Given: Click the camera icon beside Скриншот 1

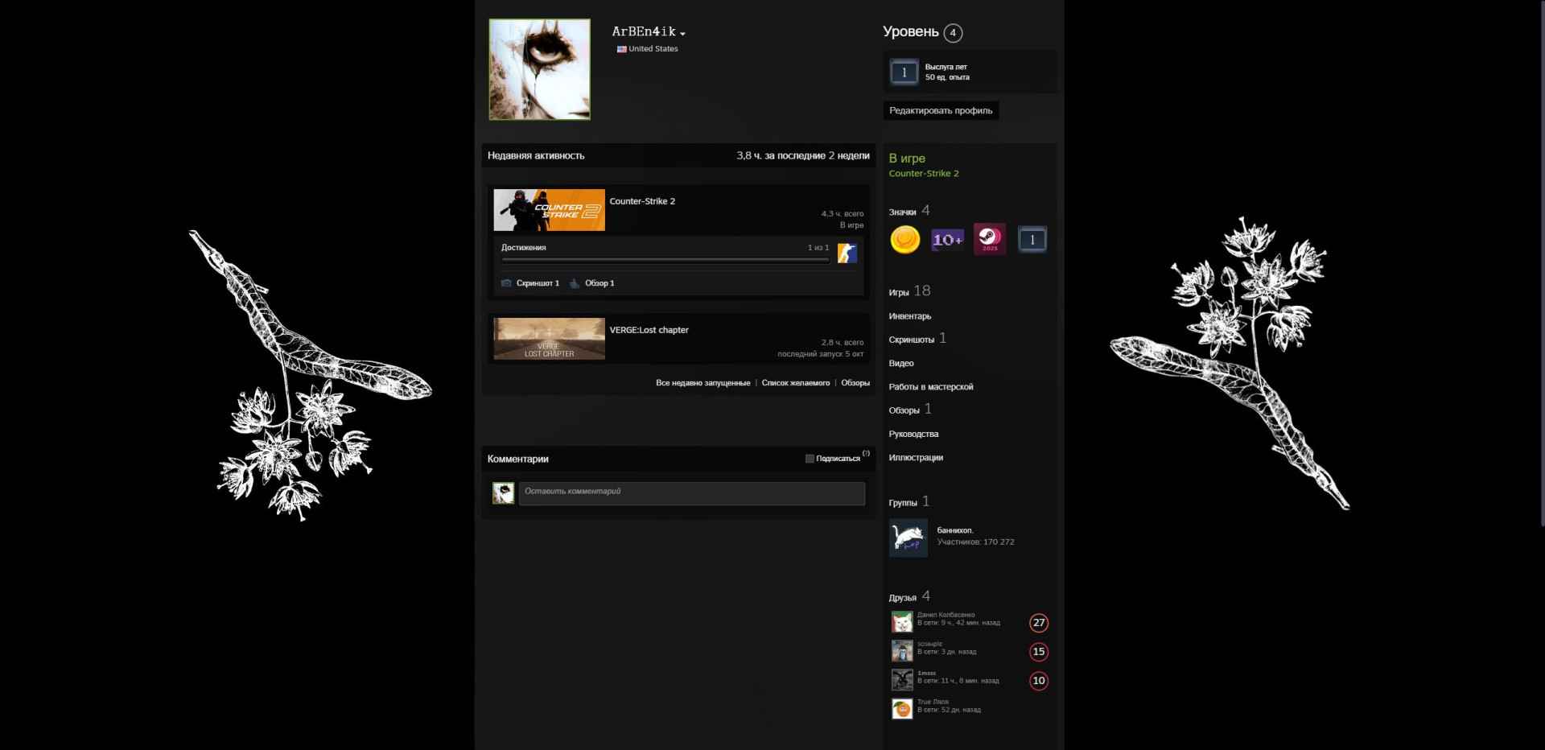Looking at the screenshot, I should (x=506, y=283).
